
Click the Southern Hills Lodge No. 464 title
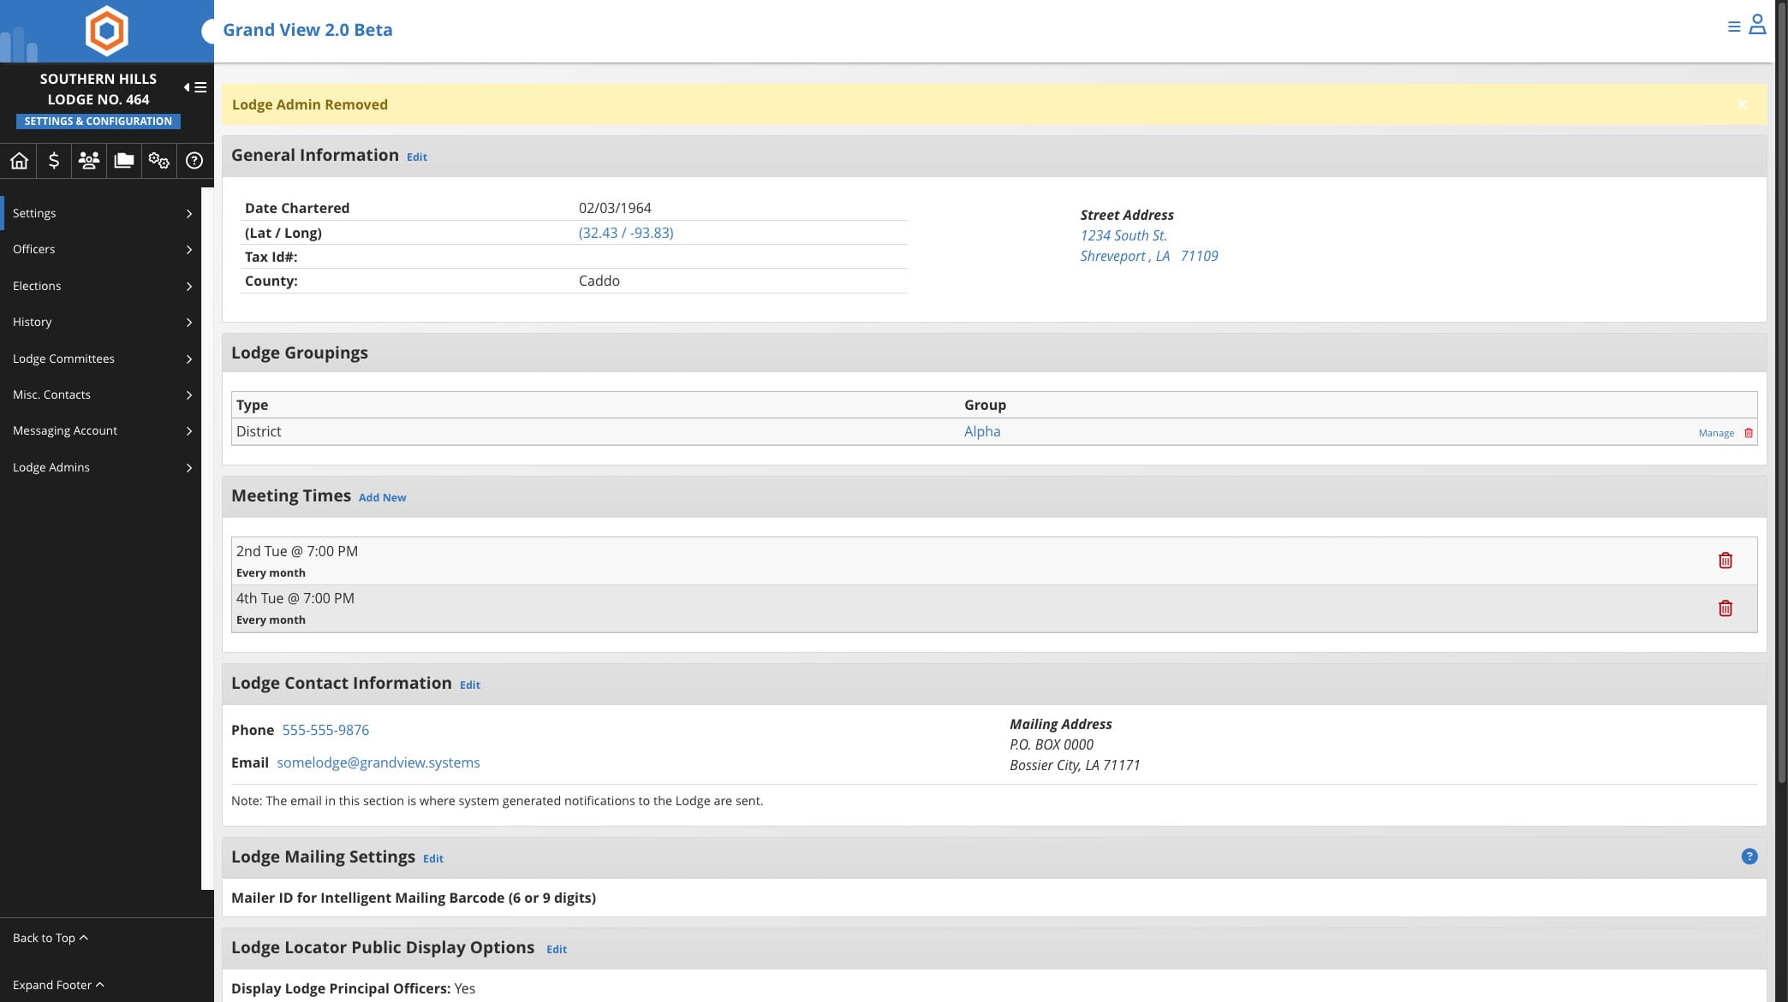pos(98,89)
